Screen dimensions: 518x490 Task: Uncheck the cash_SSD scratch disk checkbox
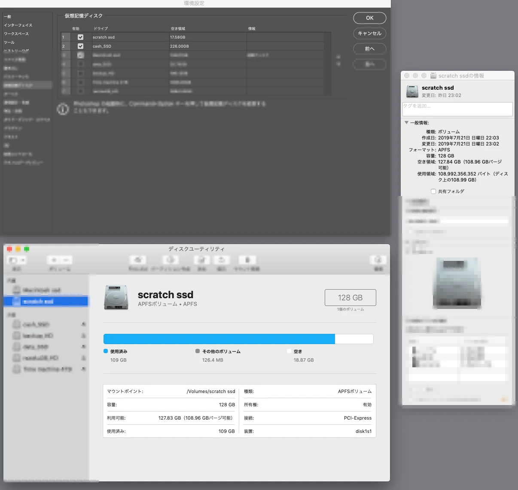click(80, 46)
